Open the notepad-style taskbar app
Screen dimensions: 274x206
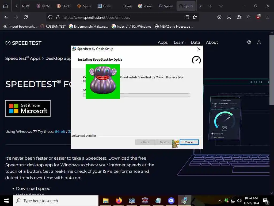pos(158,201)
